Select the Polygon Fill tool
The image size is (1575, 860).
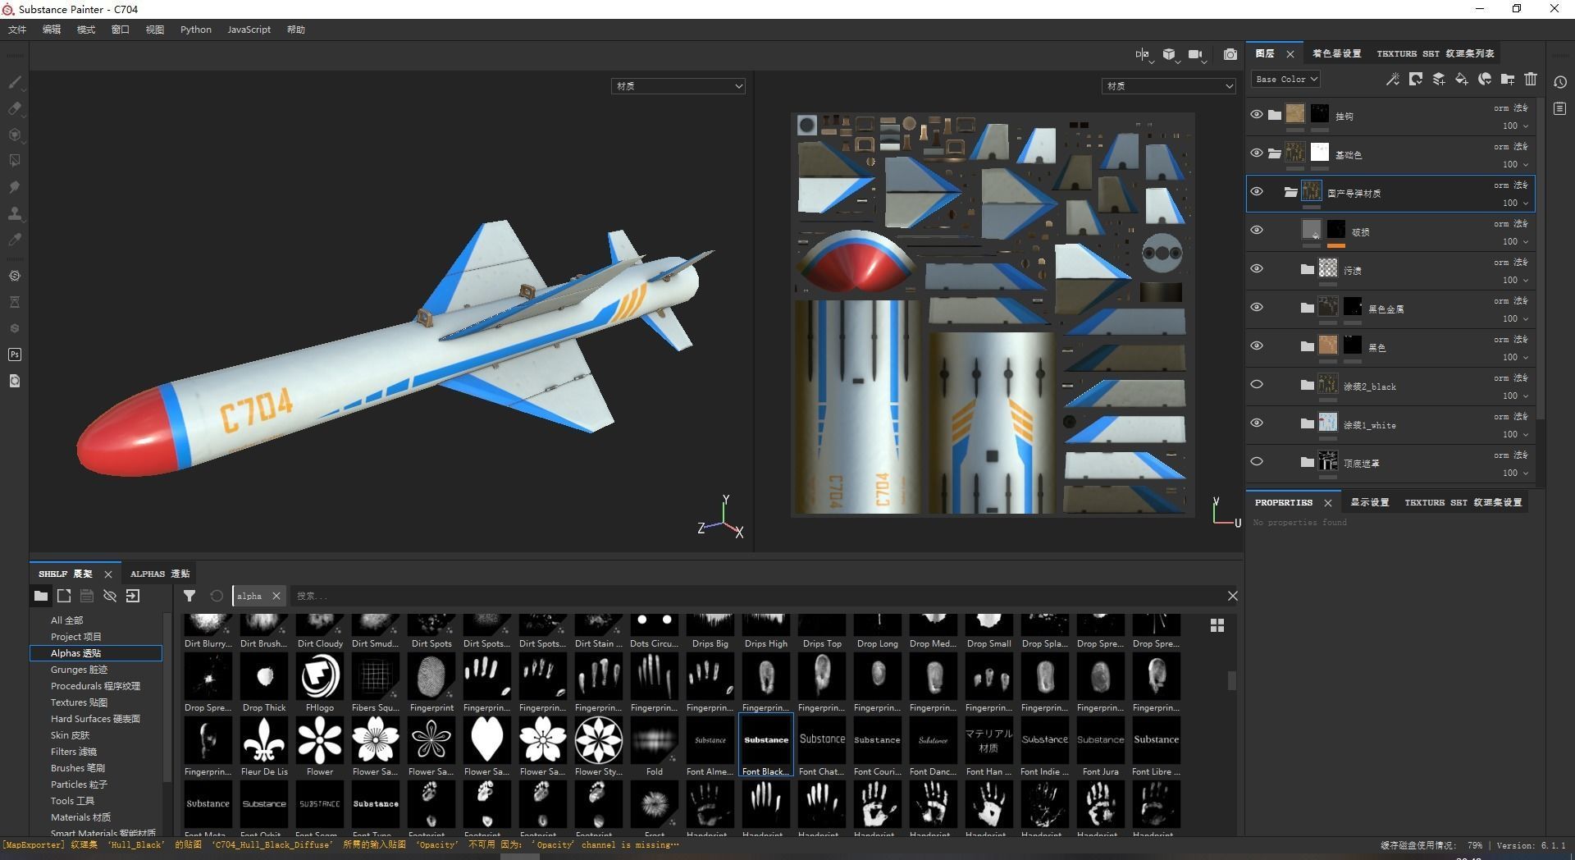15,161
